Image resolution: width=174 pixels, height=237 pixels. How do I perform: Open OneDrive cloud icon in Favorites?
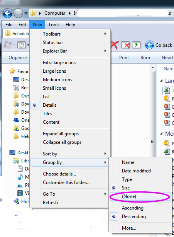tap(16, 120)
